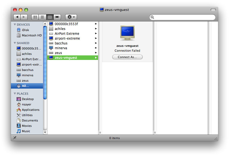Click sidebar scrollbar up arrow
The image size is (229, 156).
[x=45, y=24]
